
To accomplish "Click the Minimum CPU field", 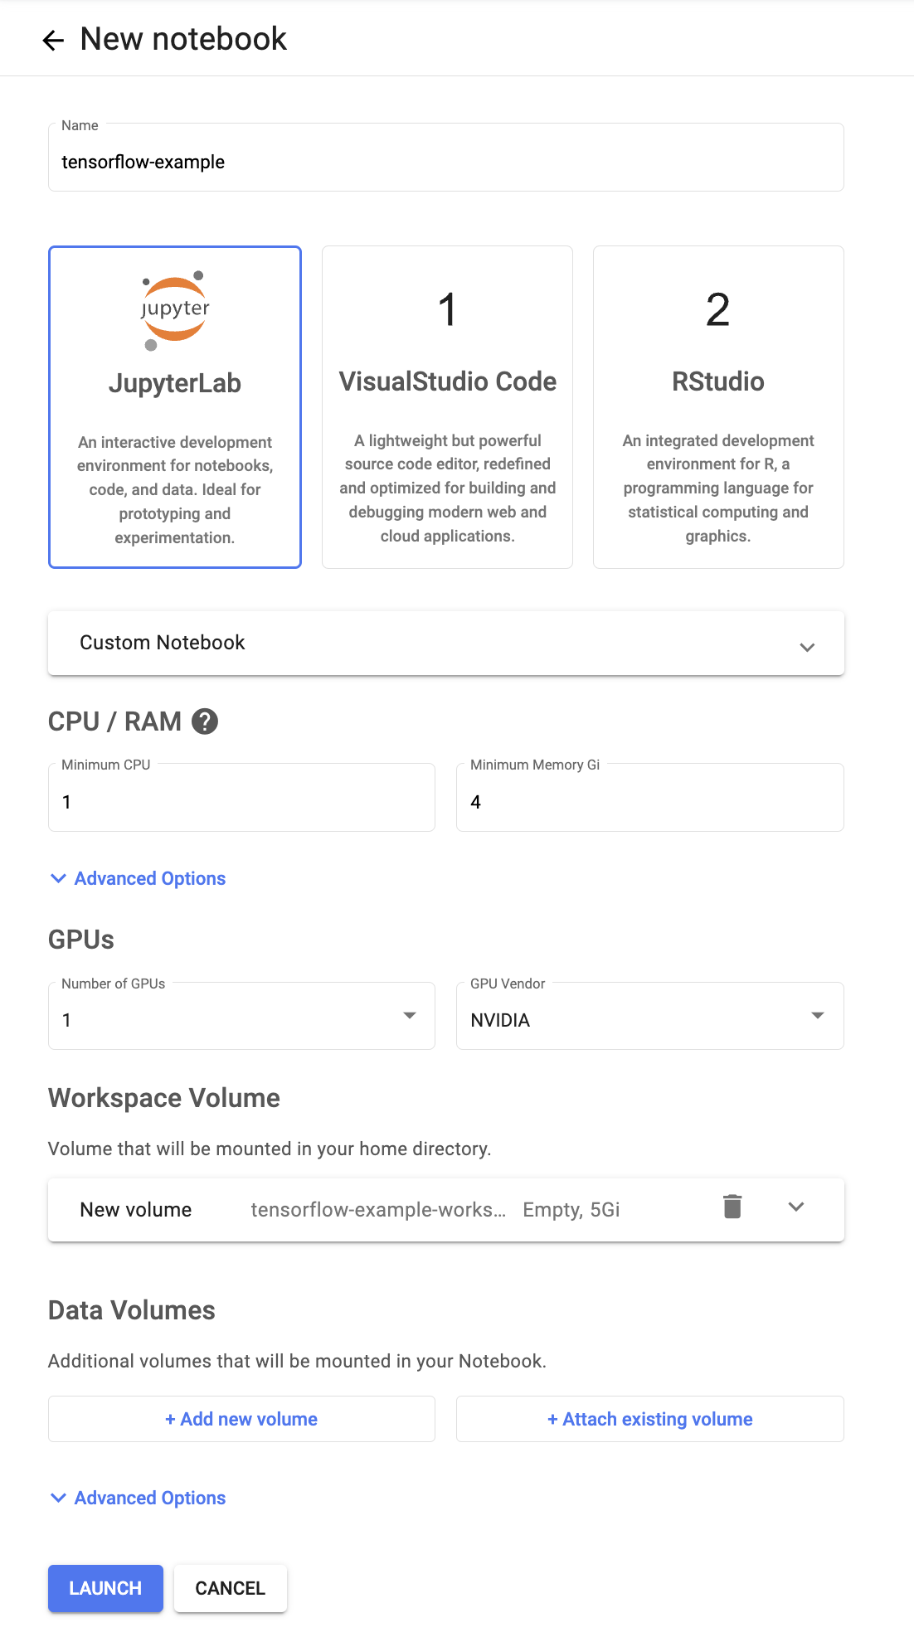I will (241, 798).
